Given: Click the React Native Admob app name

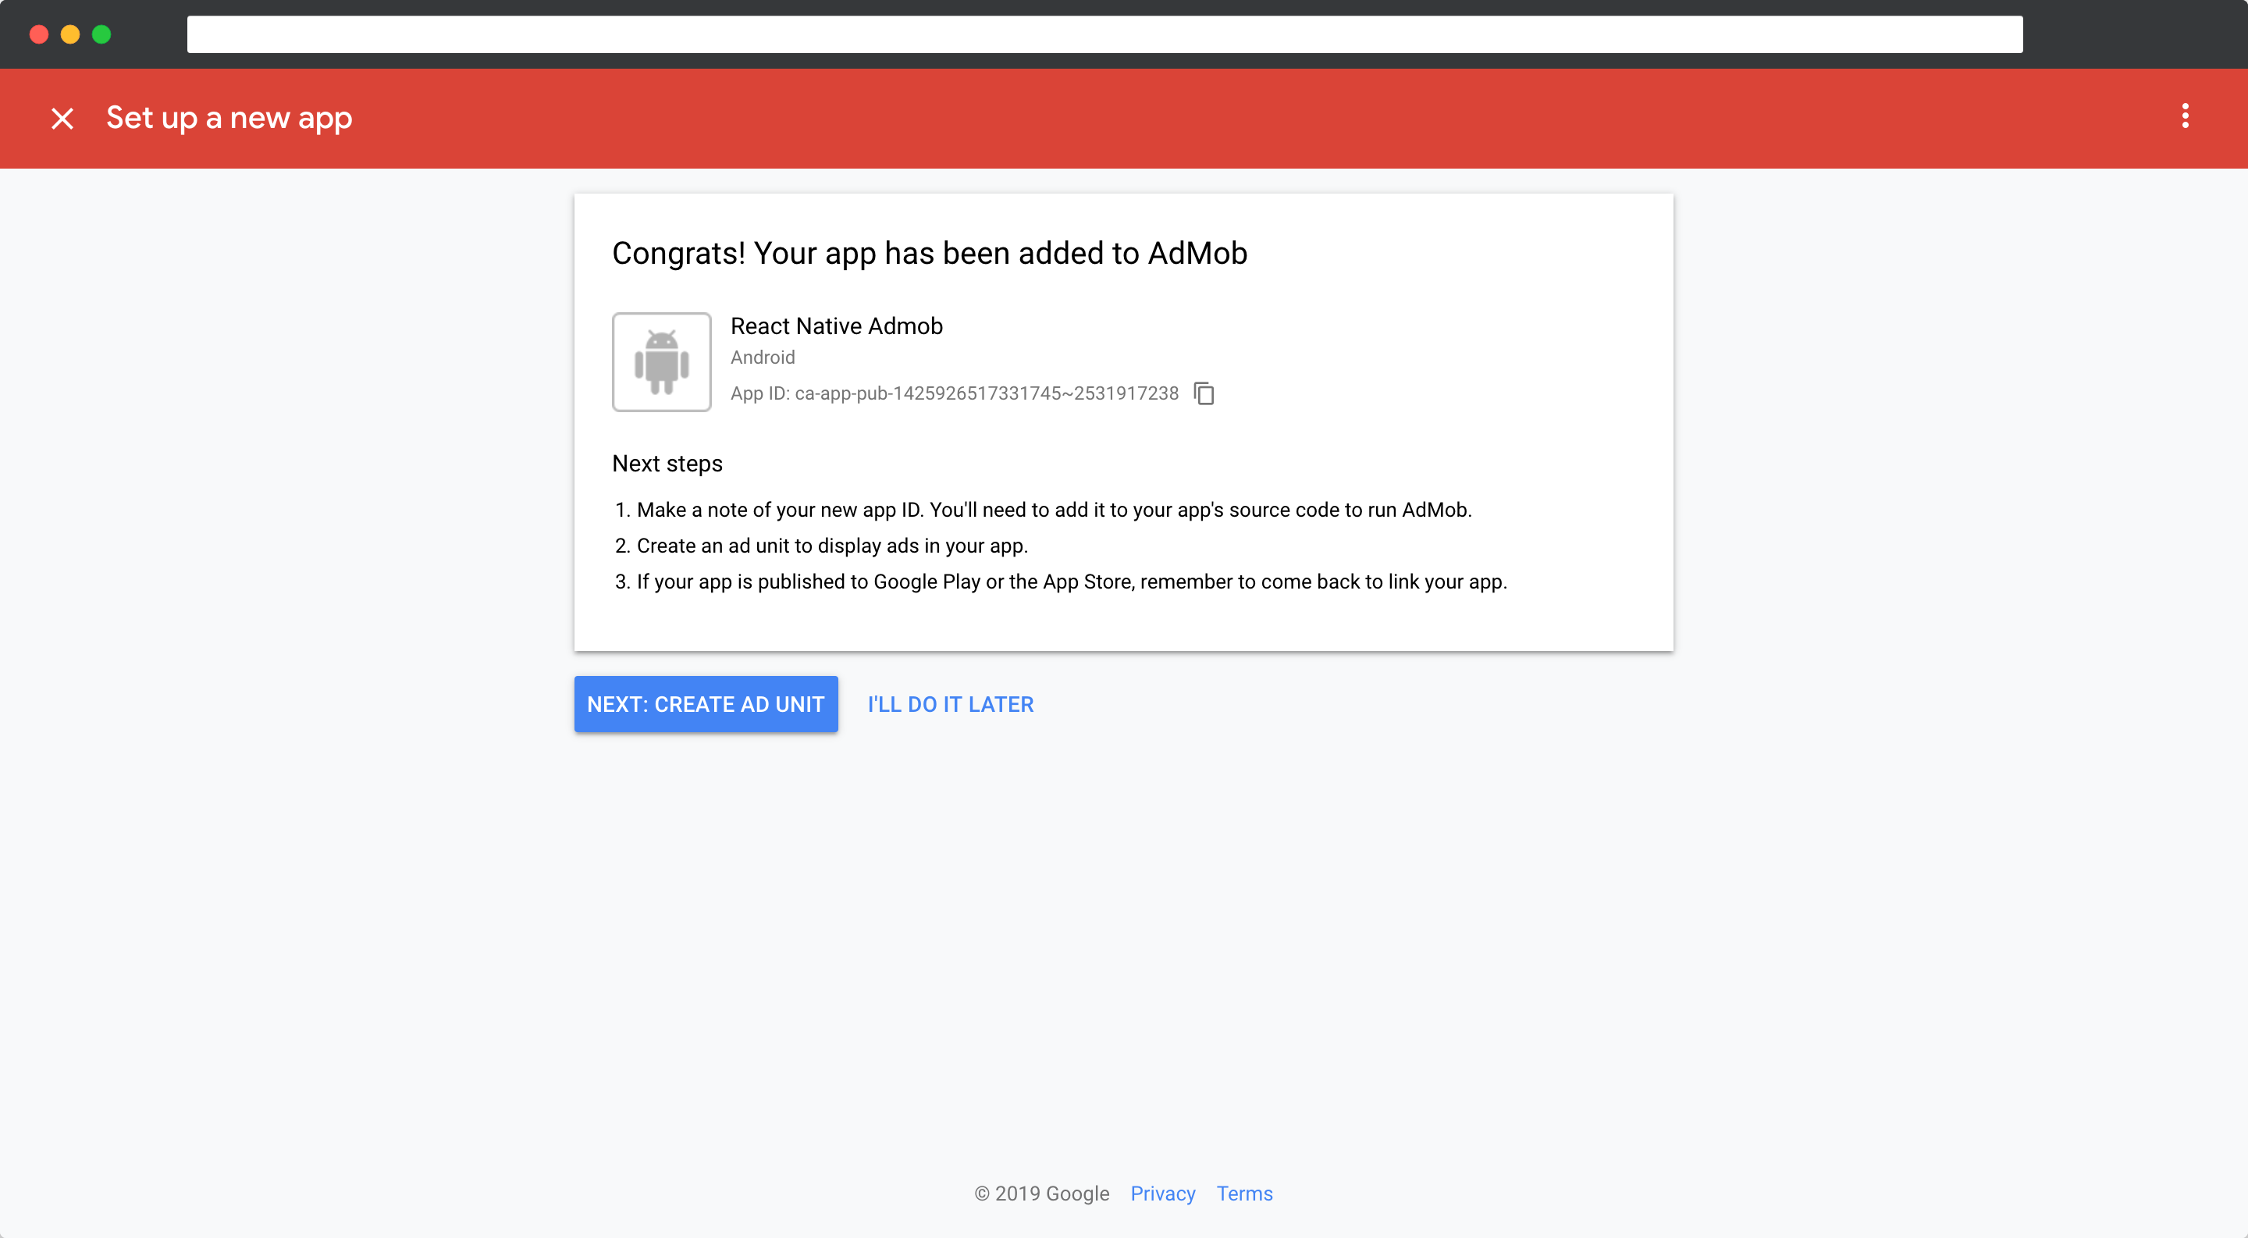Looking at the screenshot, I should pos(836,326).
